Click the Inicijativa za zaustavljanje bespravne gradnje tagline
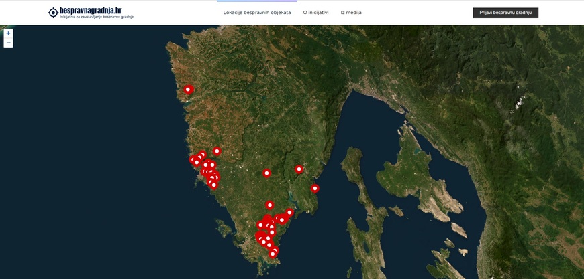 (97, 17)
